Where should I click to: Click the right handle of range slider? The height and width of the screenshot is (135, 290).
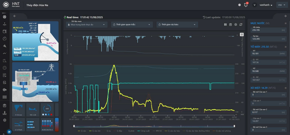point(234,126)
